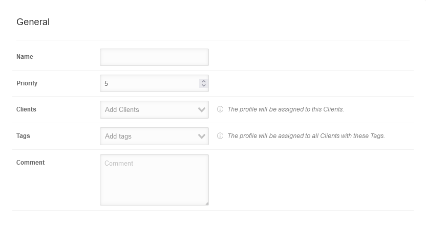Viewport: 426px width, 227px height.
Task: Click the General section heading
Action: coord(33,22)
